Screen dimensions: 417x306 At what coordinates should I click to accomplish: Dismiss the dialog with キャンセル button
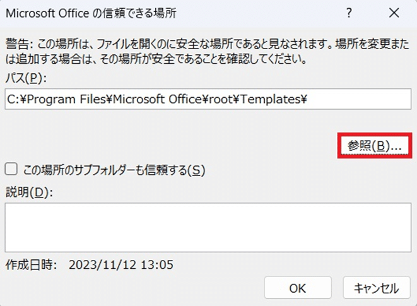pos(377,288)
